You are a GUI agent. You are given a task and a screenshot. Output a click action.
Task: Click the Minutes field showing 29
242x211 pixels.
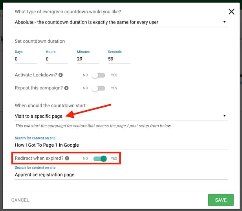click(88, 59)
